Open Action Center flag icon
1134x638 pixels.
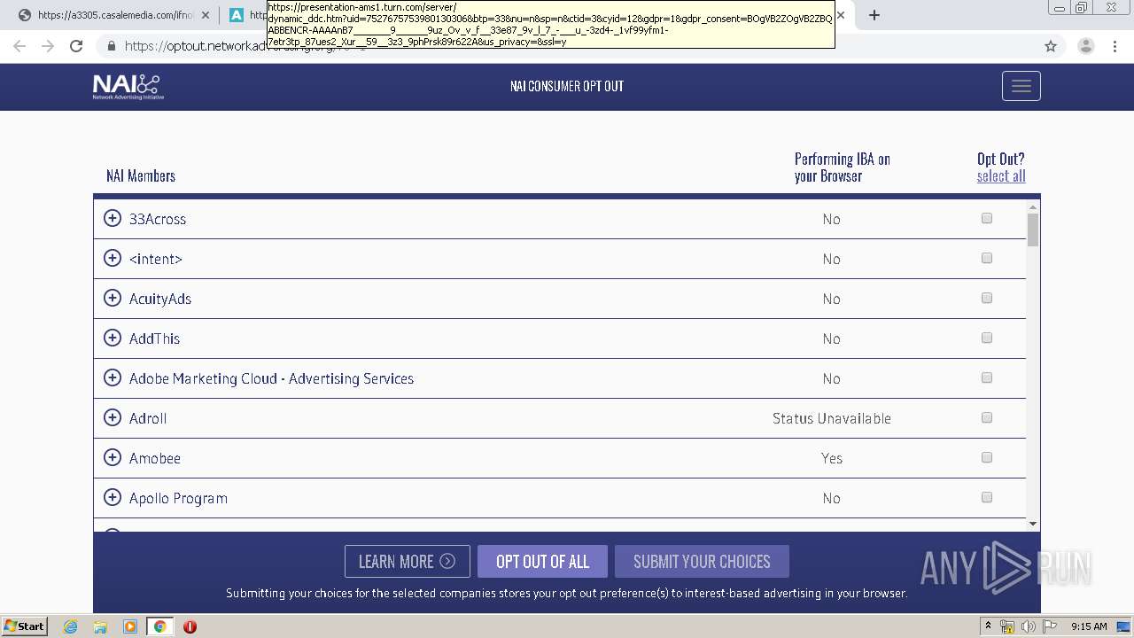1050,626
